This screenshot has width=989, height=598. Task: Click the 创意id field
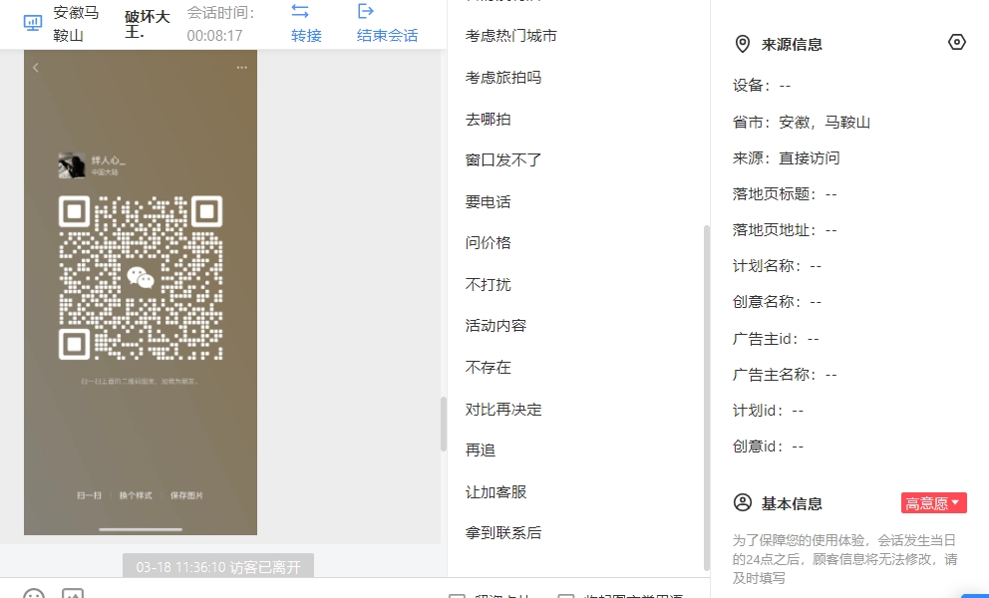(769, 447)
